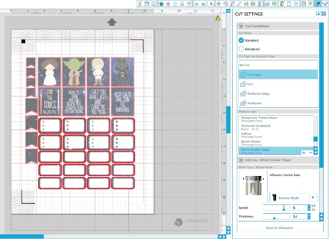Click the Shear (slanted line) toolbar icon
The width and height of the screenshot is (330, 239).
tap(239, 4)
